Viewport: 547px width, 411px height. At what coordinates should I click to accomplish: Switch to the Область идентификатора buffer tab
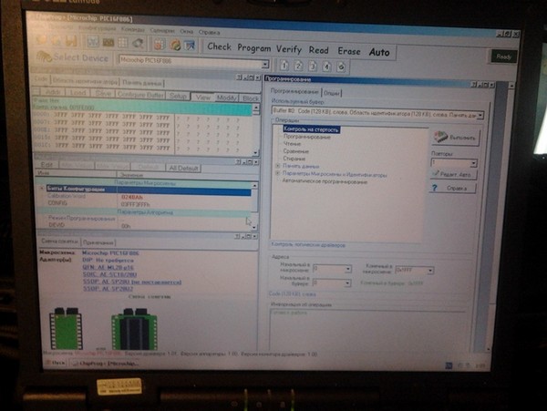[x=85, y=81]
